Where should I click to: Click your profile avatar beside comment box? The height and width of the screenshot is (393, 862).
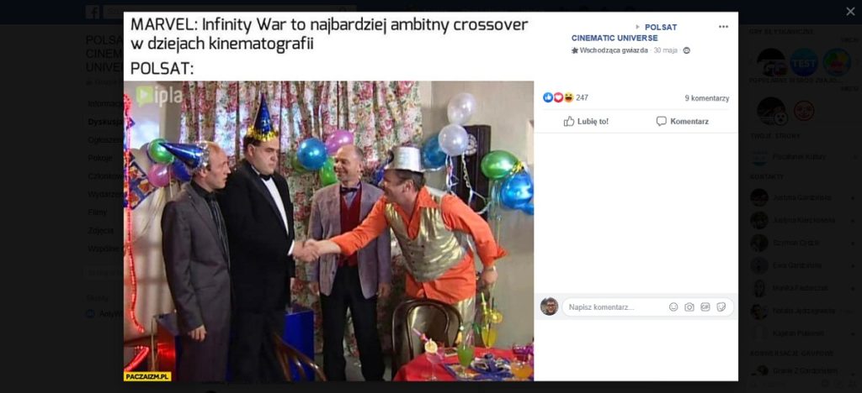[549, 307]
